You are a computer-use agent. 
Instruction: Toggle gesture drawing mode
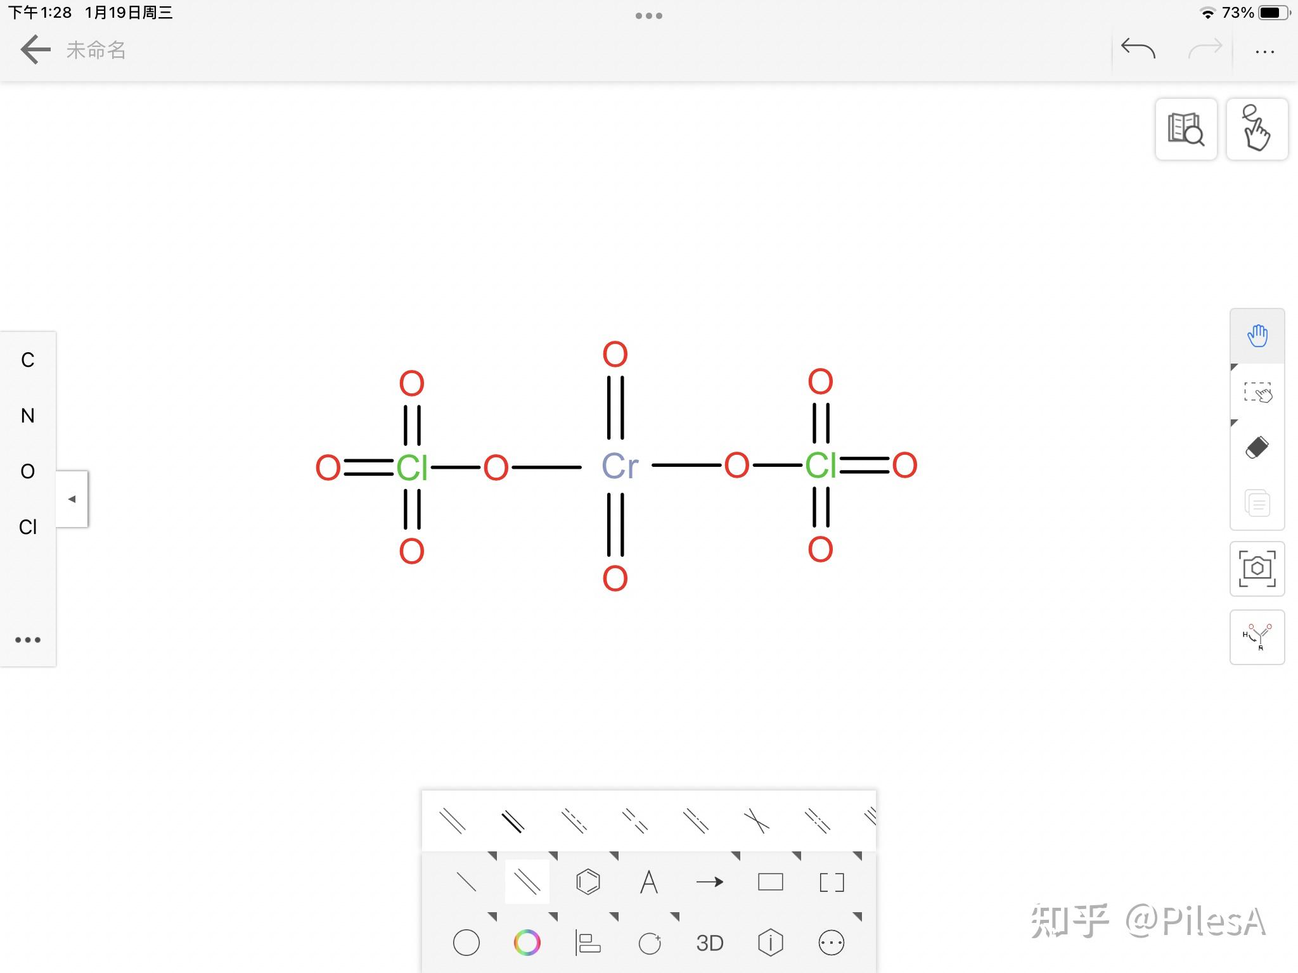(1257, 129)
